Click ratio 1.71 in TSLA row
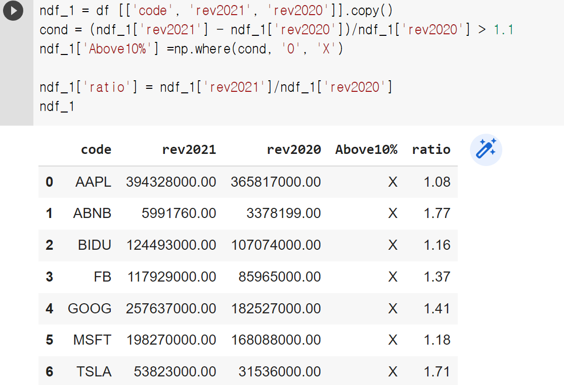Screen dimensions: 564x385 (437, 372)
